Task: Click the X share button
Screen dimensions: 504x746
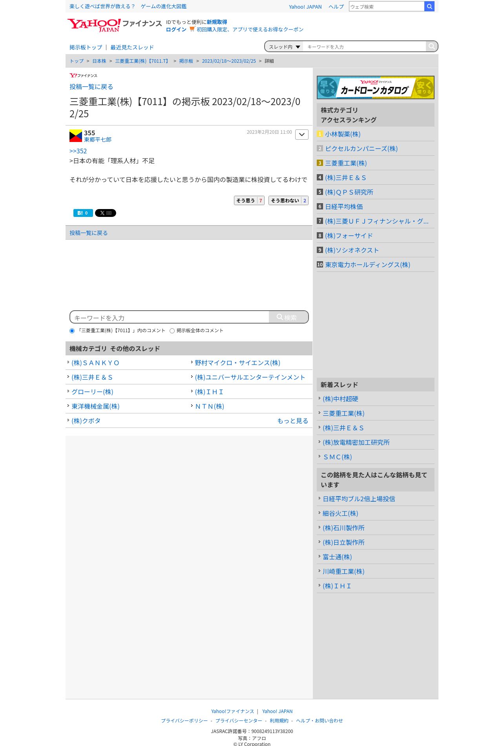Action: [x=106, y=213]
